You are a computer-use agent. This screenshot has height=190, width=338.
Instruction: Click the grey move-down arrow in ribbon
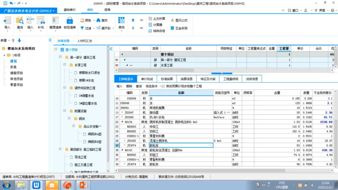133,28
